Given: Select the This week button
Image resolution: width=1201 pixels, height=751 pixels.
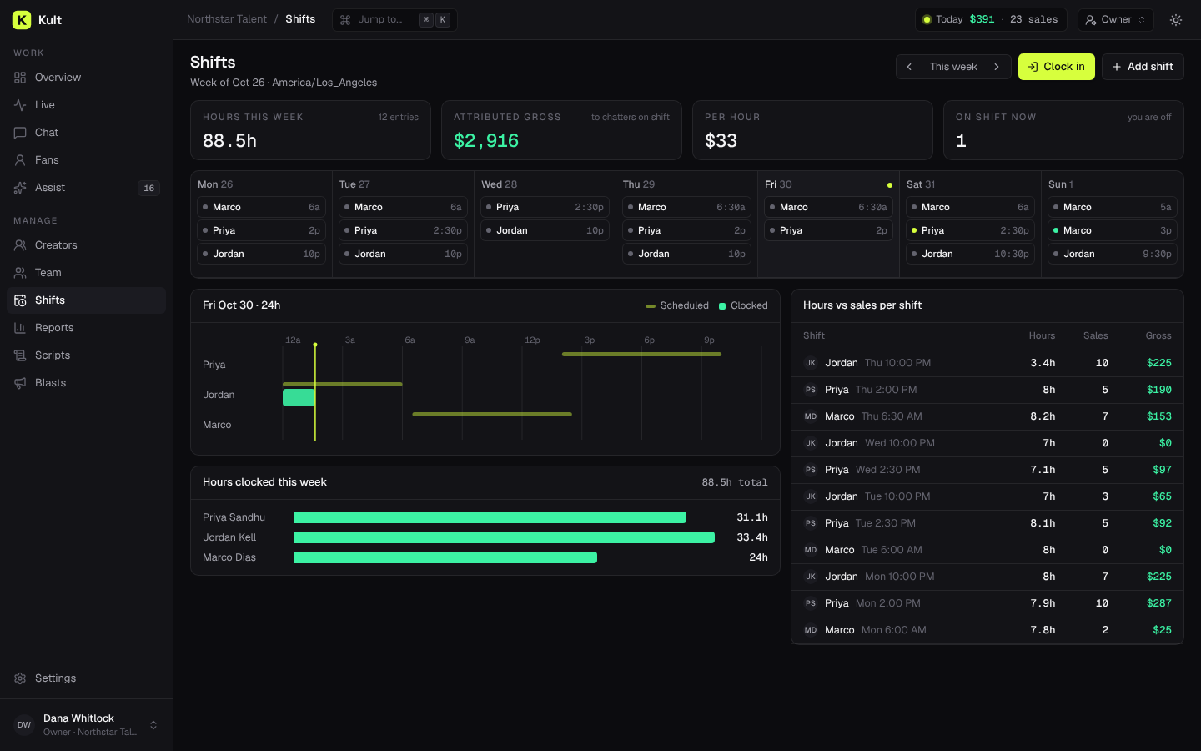Looking at the screenshot, I should pos(953,67).
